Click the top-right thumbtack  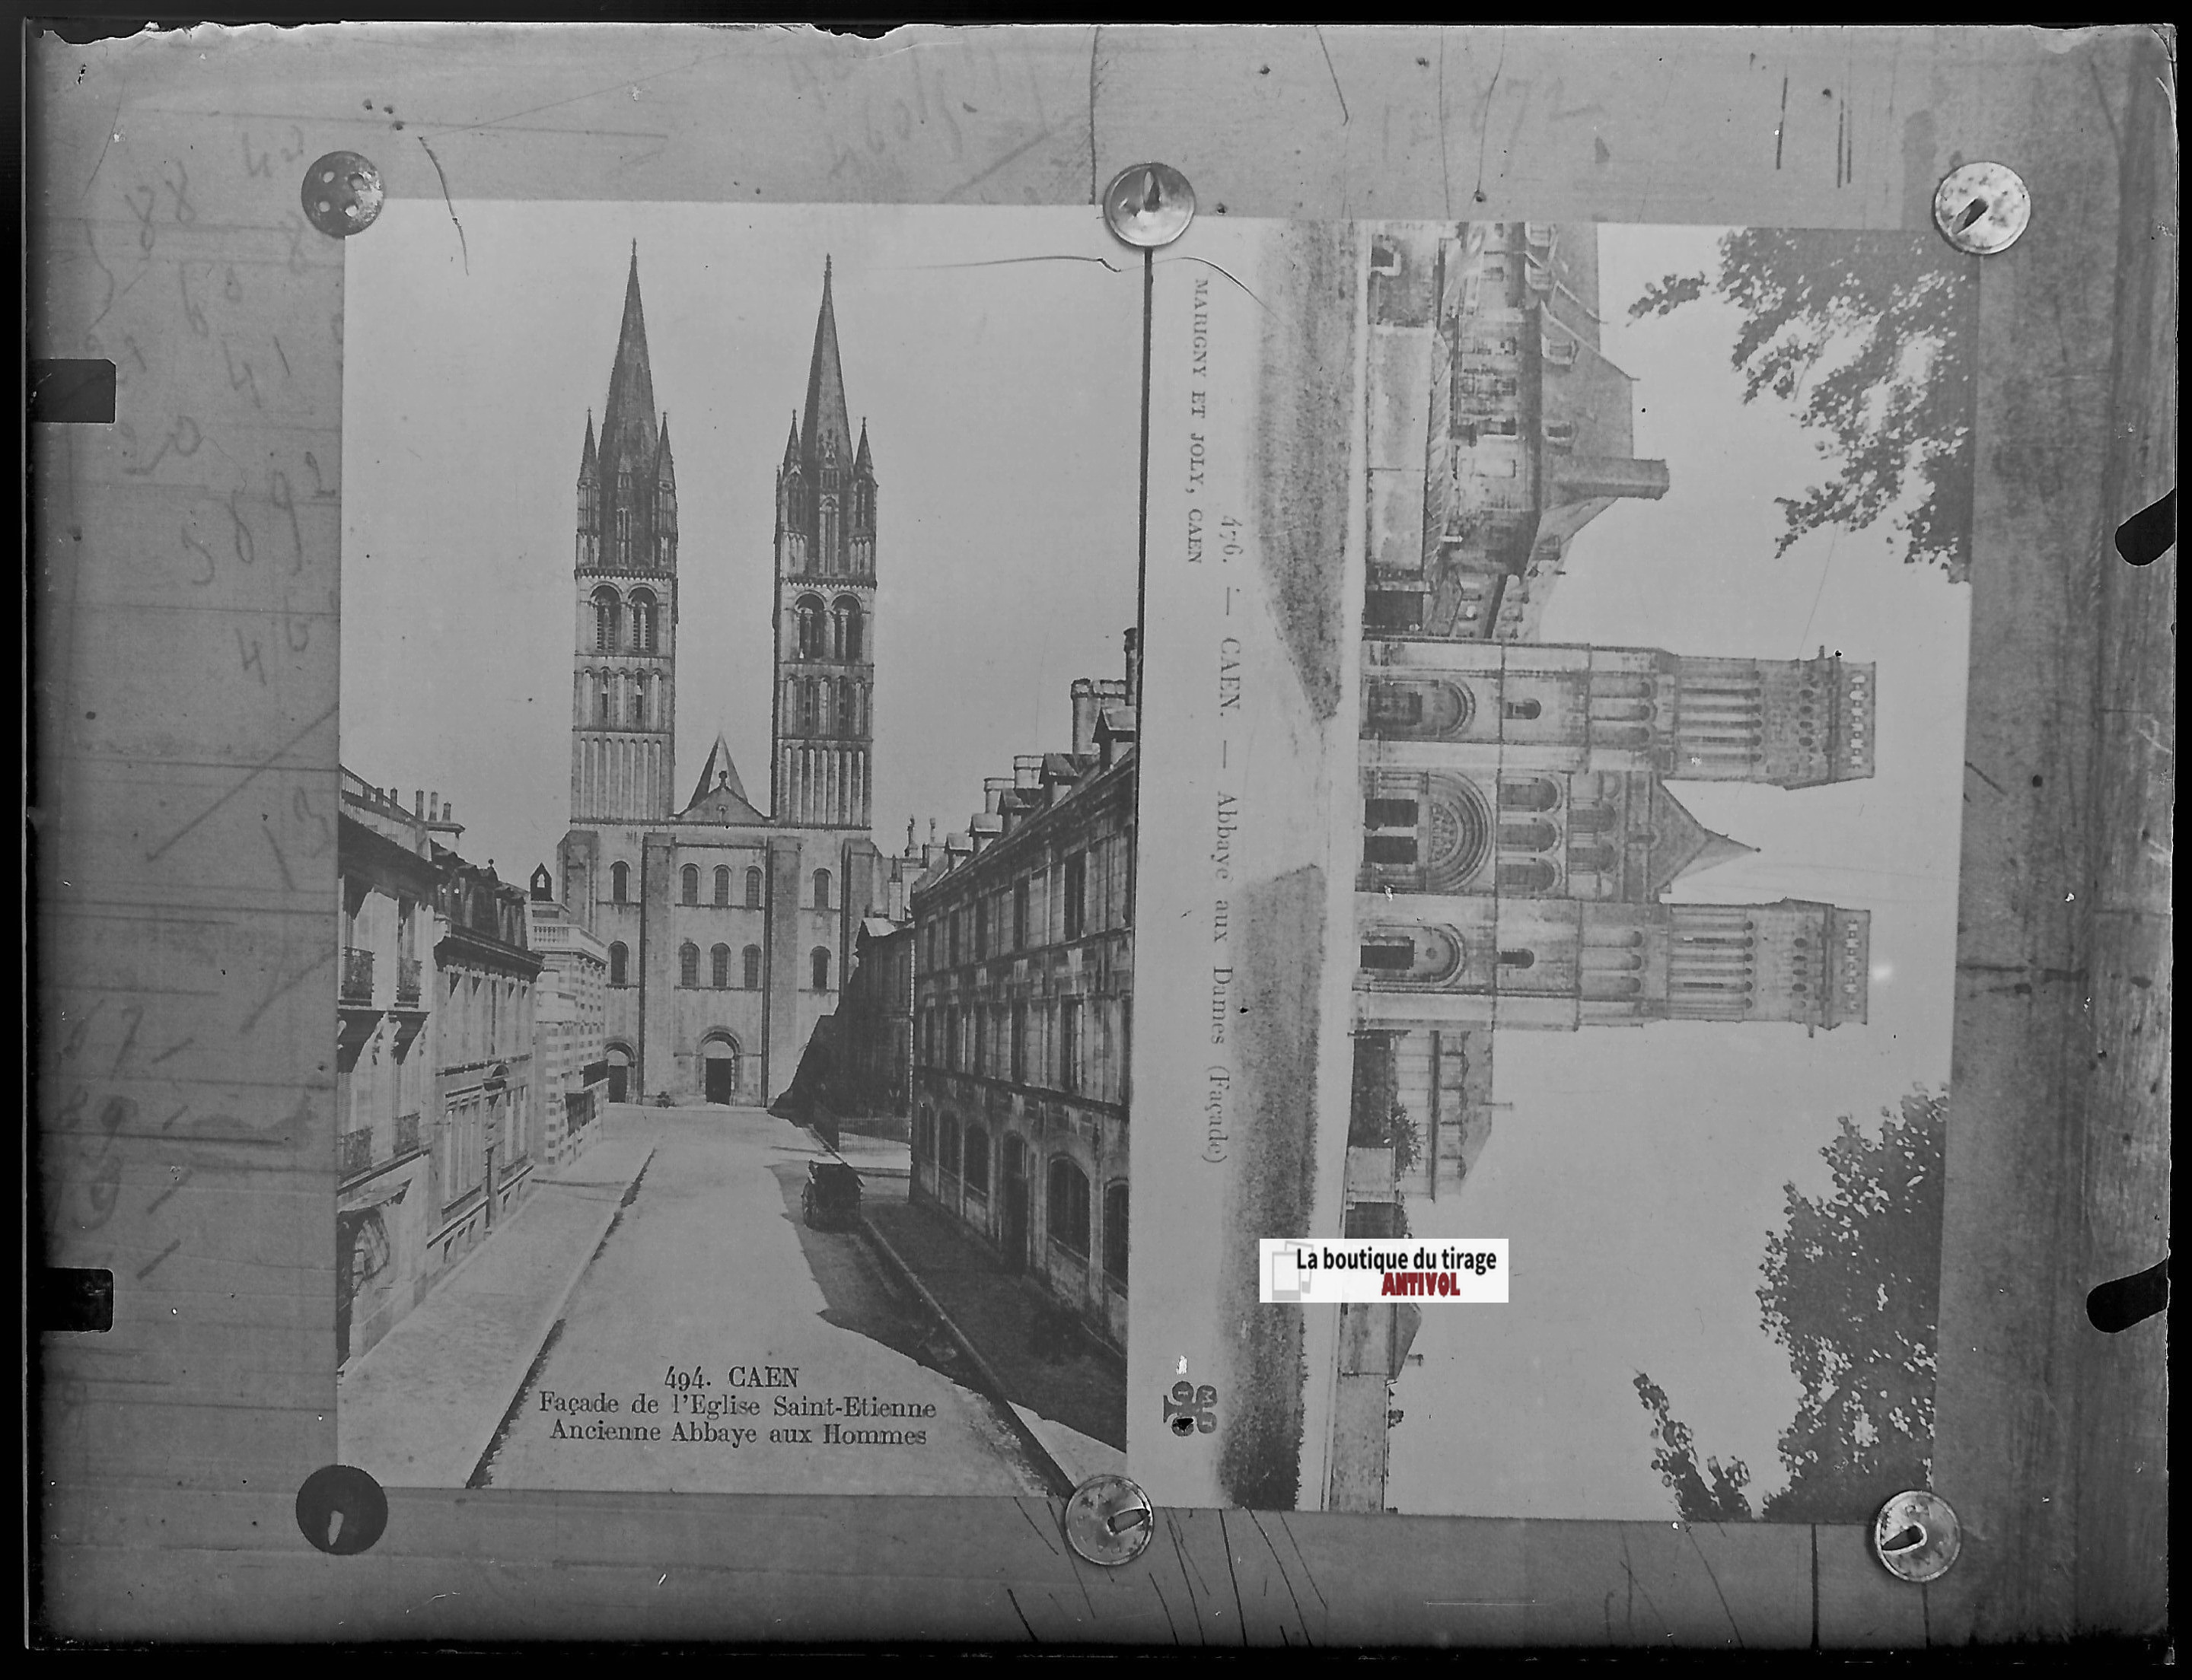point(1981,208)
